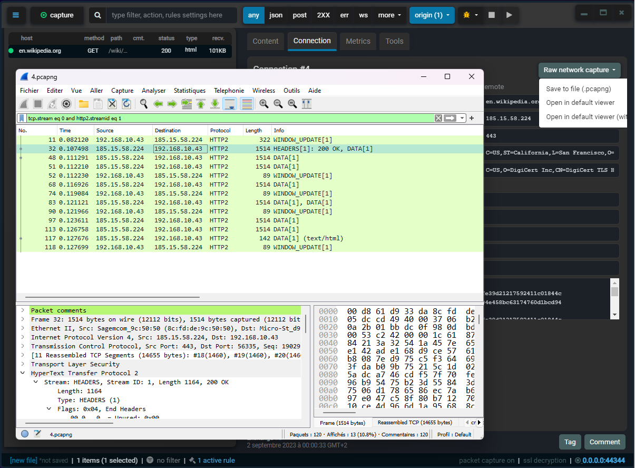Toggle the 'err' filter button
635x468 pixels.
tap(345, 15)
